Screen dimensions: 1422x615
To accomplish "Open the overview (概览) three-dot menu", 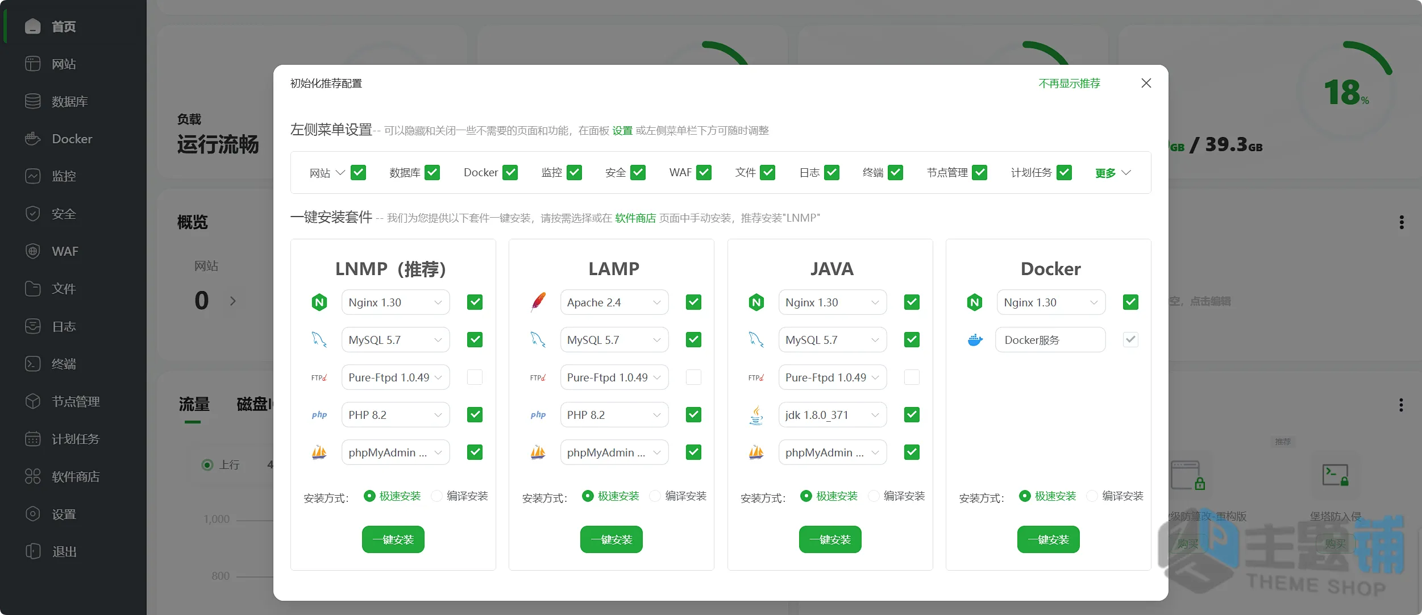I will click(1402, 222).
